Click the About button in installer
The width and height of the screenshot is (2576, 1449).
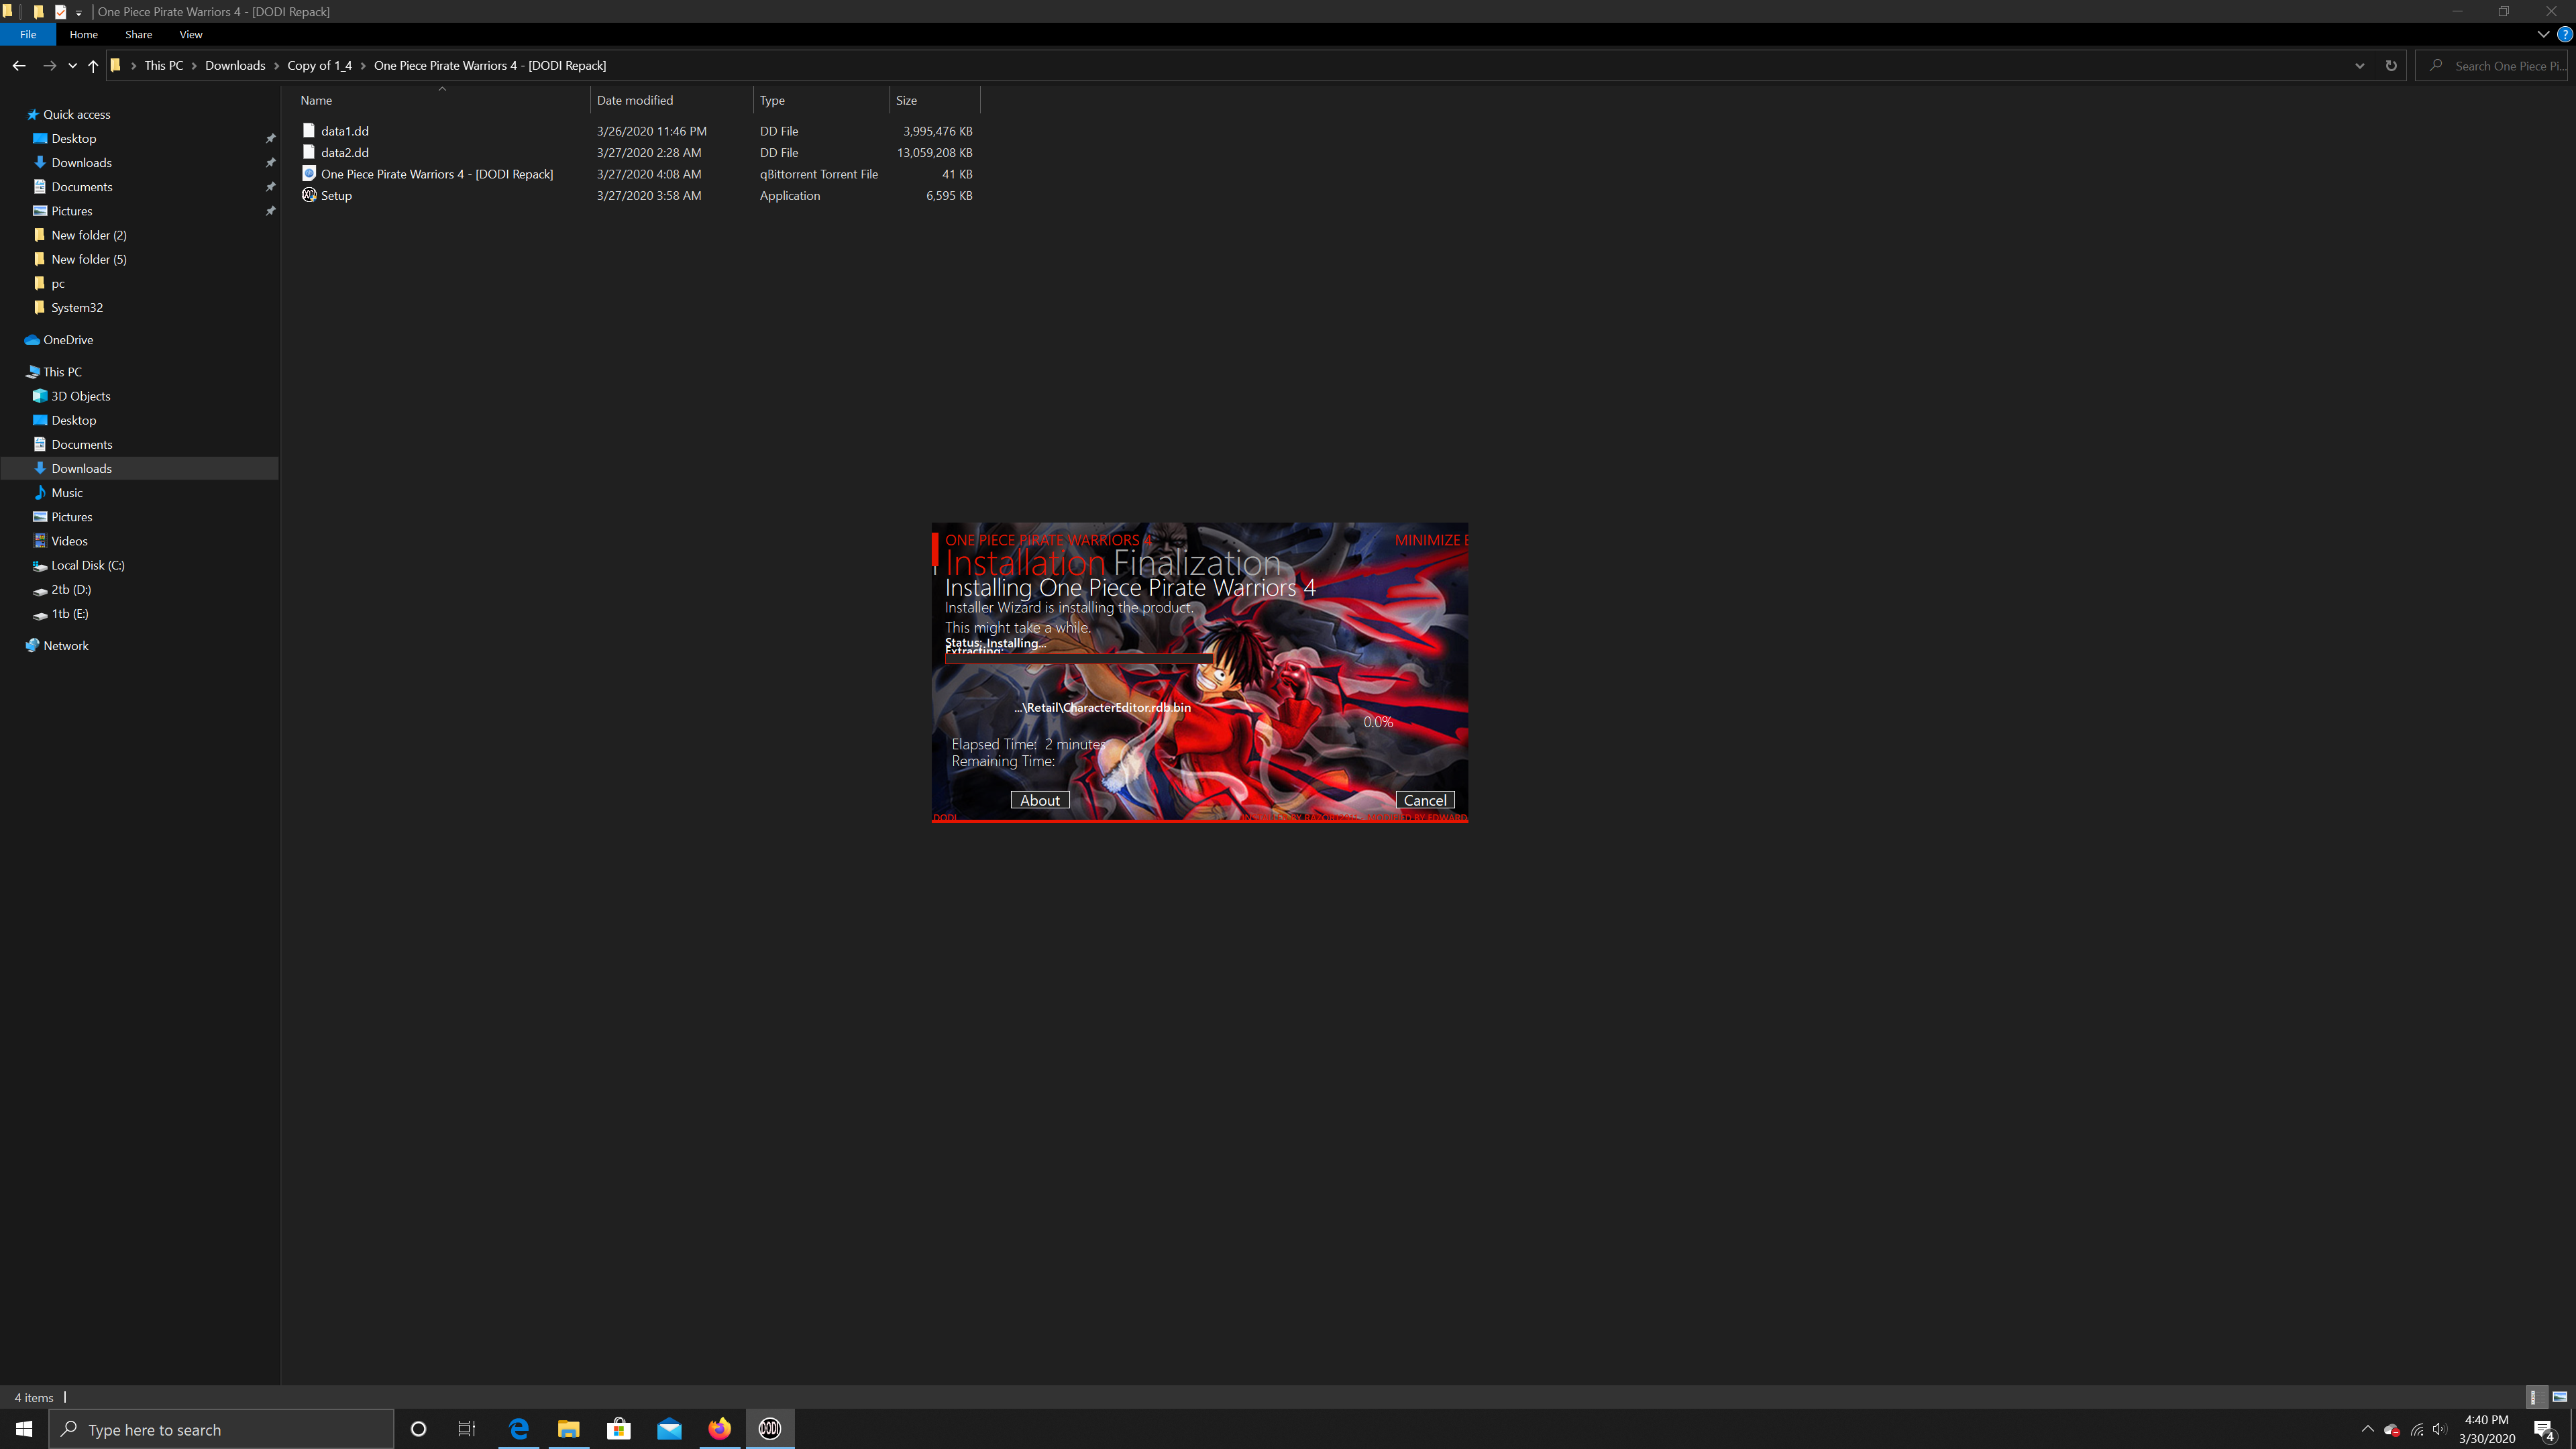coord(1039,800)
